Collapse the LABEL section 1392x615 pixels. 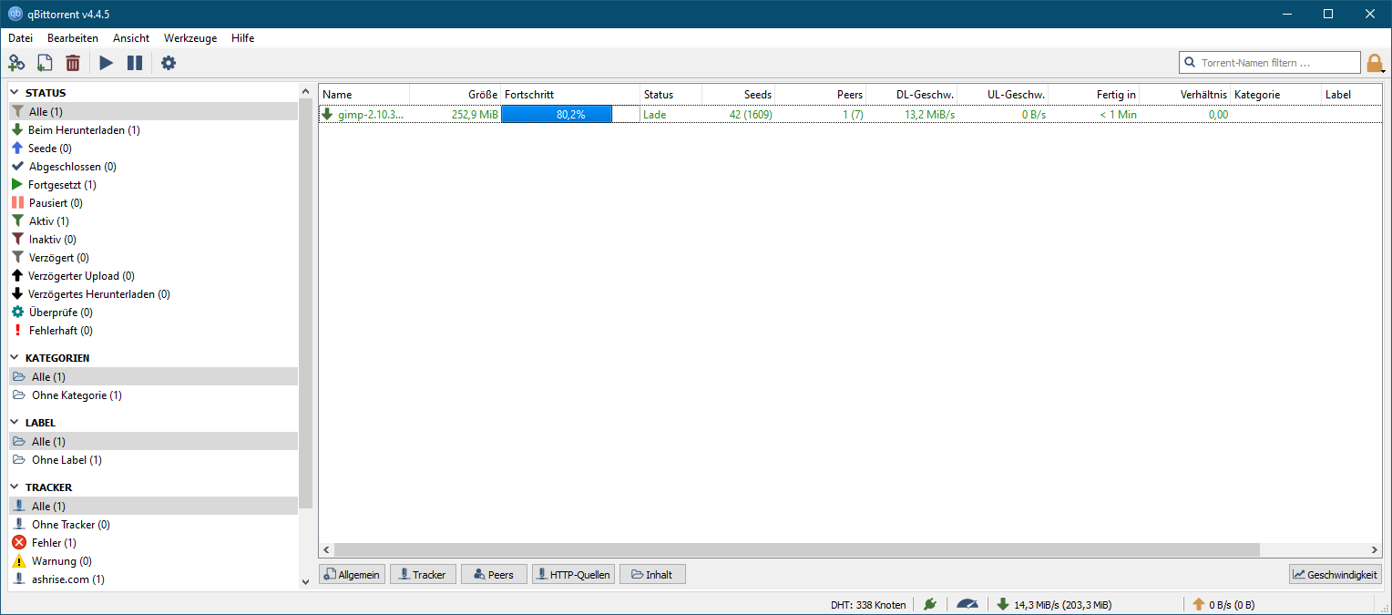pyautogui.click(x=15, y=423)
